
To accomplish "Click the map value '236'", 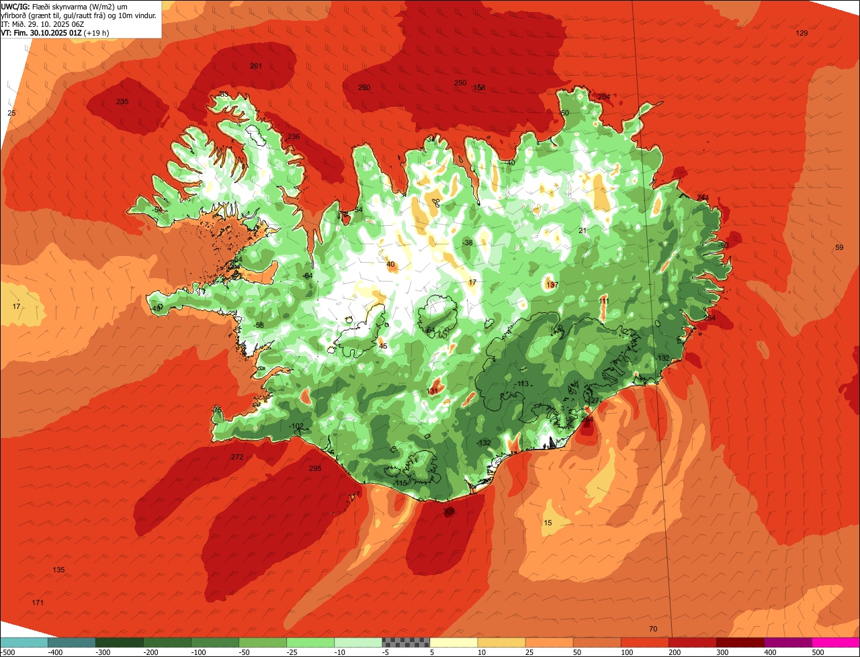I will pyautogui.click(x=294, y=136).
